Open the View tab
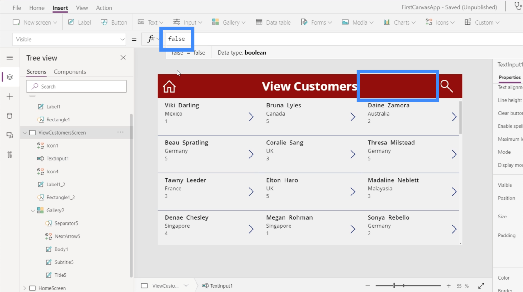 tap(82, 8)
